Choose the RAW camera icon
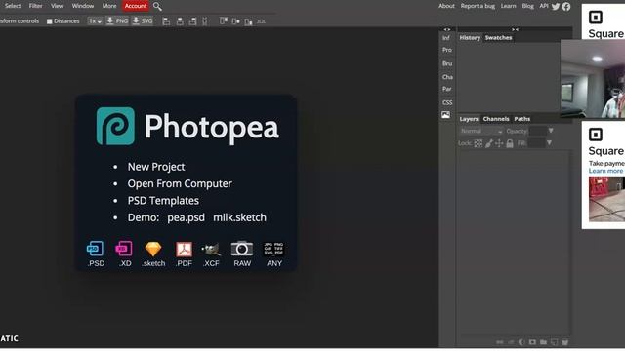The image size is (625, 351). (x=242, y=249)
